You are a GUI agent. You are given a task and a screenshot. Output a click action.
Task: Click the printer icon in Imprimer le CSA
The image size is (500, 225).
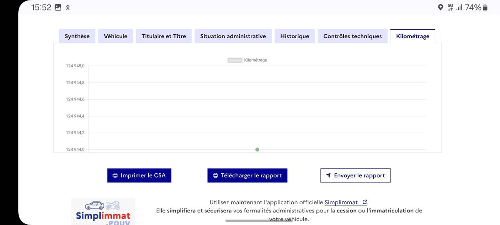coord(115,175)
